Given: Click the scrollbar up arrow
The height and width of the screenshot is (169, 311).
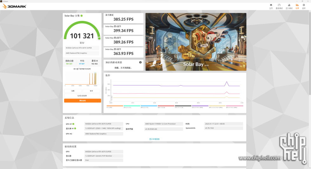Looking at the screenshot, I should pyautogui.click(x=310, y=11).
